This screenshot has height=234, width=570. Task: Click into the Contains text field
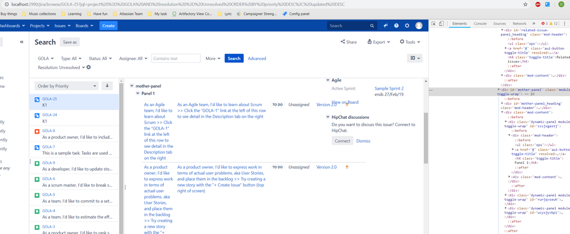(176, 58)
